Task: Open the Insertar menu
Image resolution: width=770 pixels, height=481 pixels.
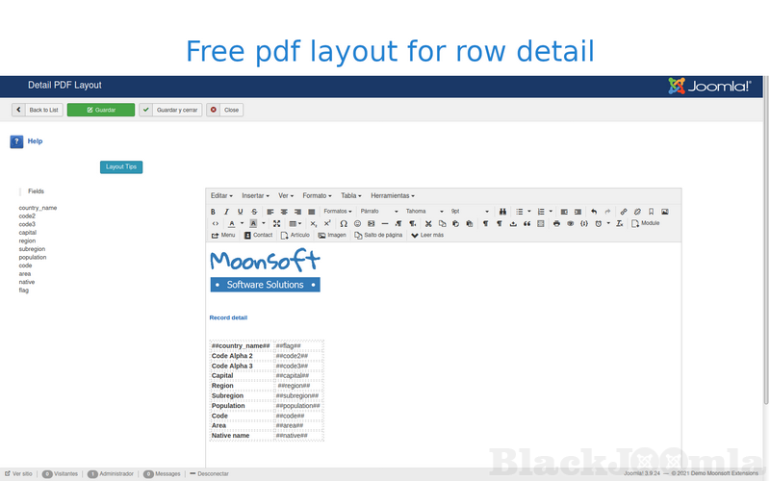Action: tap(255, 195)
